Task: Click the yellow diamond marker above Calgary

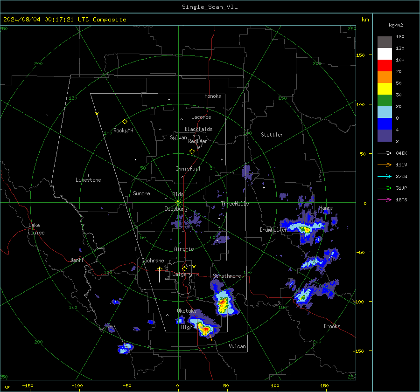Action: tap(184, 268)
